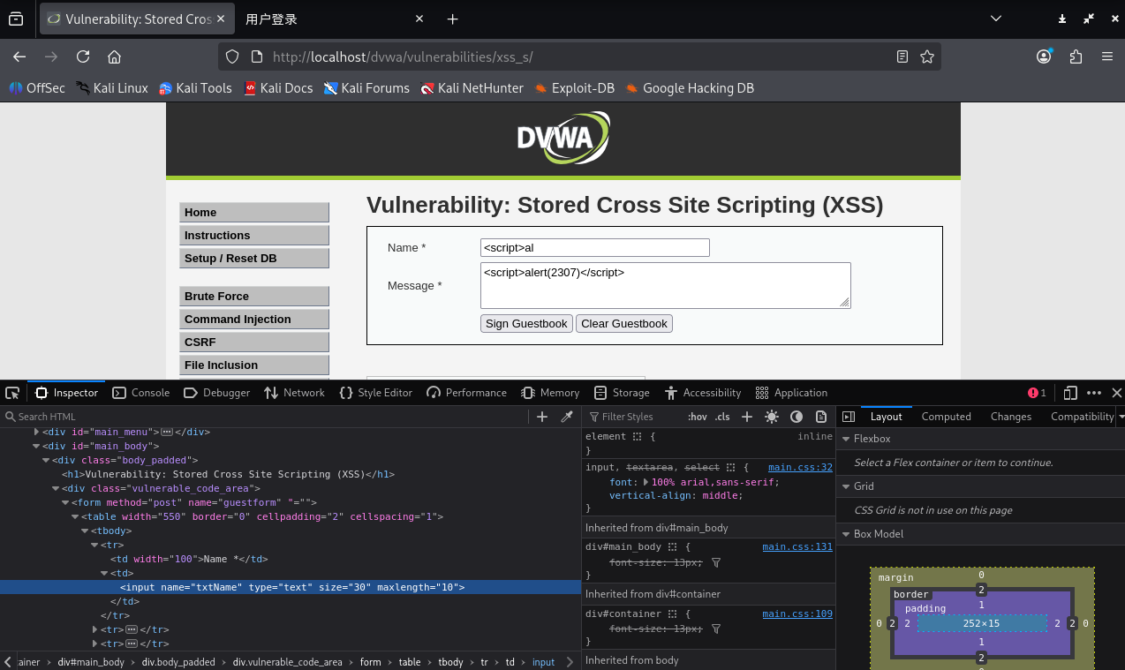The image size is (1125, 670).
Task: Open the Computed styles tab
Action: click(x=946, y=417)
